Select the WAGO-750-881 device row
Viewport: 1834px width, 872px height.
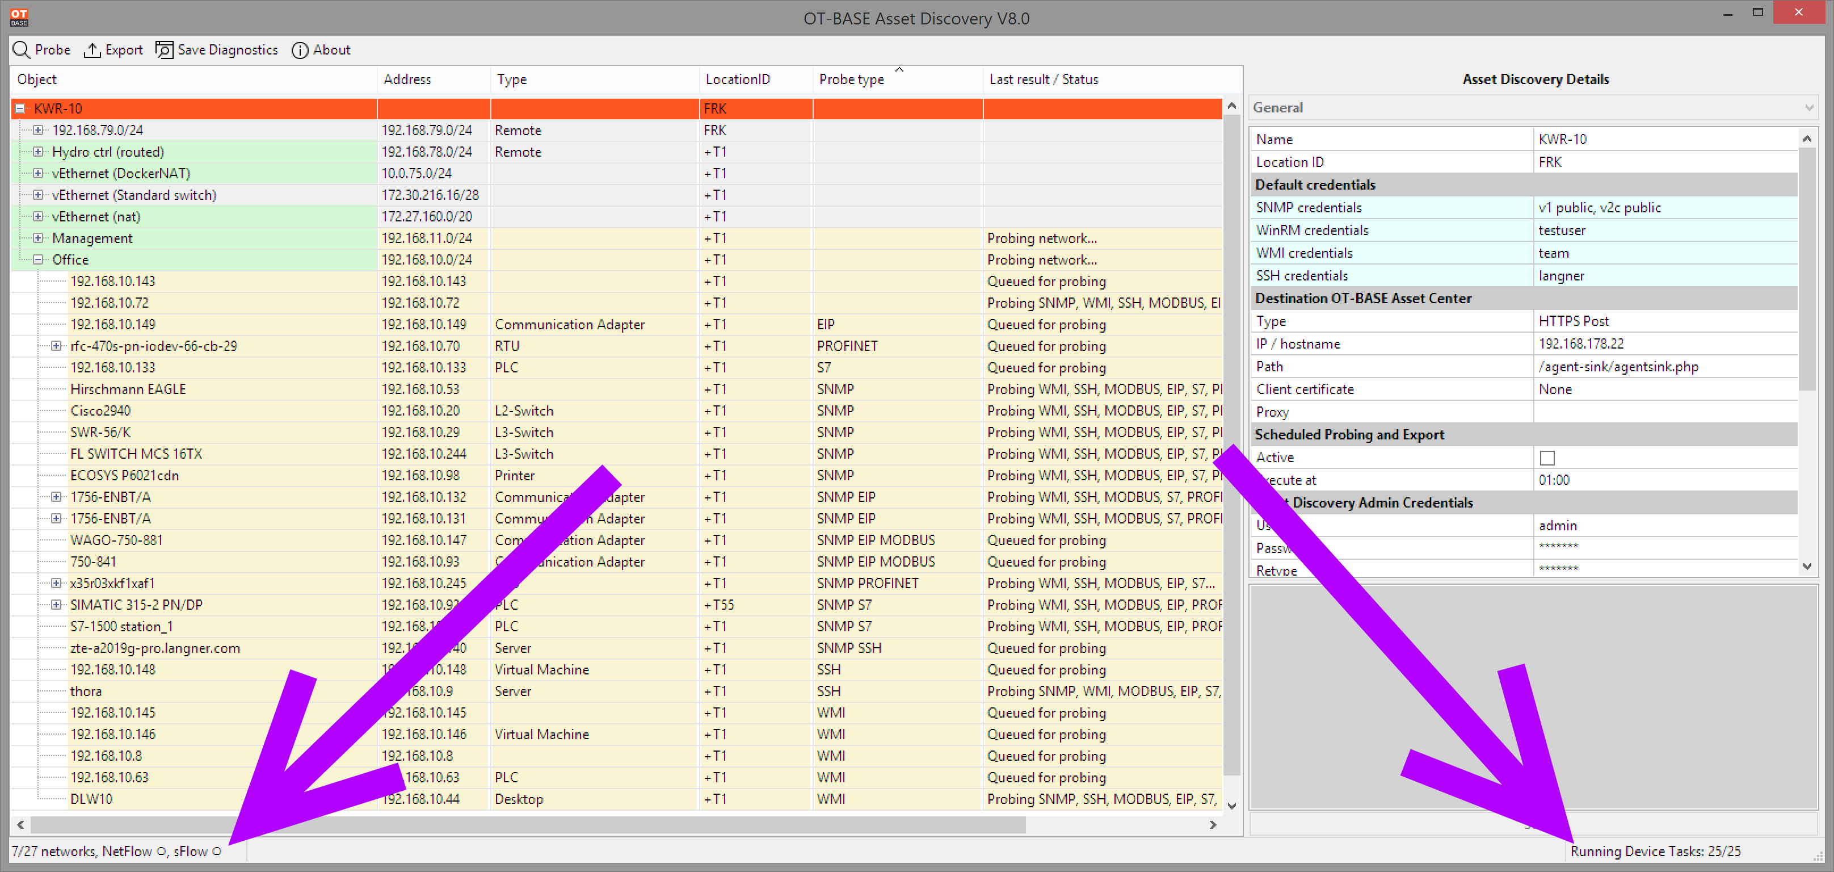coord(617,540)
